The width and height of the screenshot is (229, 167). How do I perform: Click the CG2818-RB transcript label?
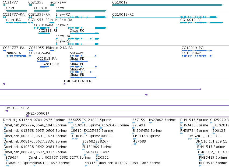pyautogui.click(x=48, y=31)
